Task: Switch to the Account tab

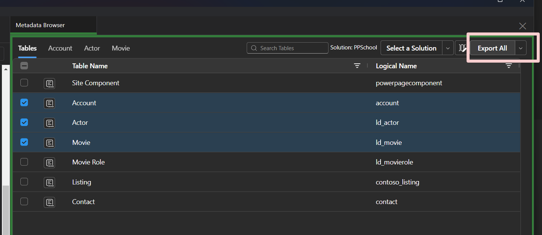Action: click(60, 48)
